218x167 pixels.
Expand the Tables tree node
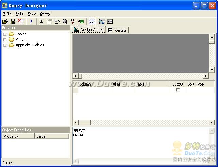pyautogui.click(x=5, y=34)
